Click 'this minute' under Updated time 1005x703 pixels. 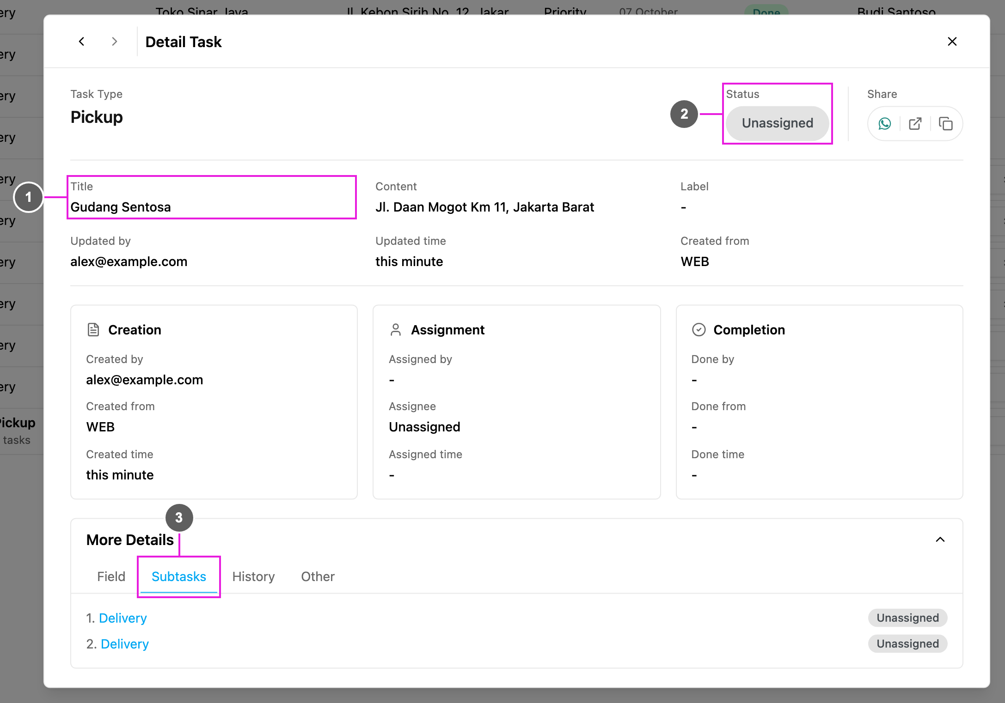tap(409, 261)
